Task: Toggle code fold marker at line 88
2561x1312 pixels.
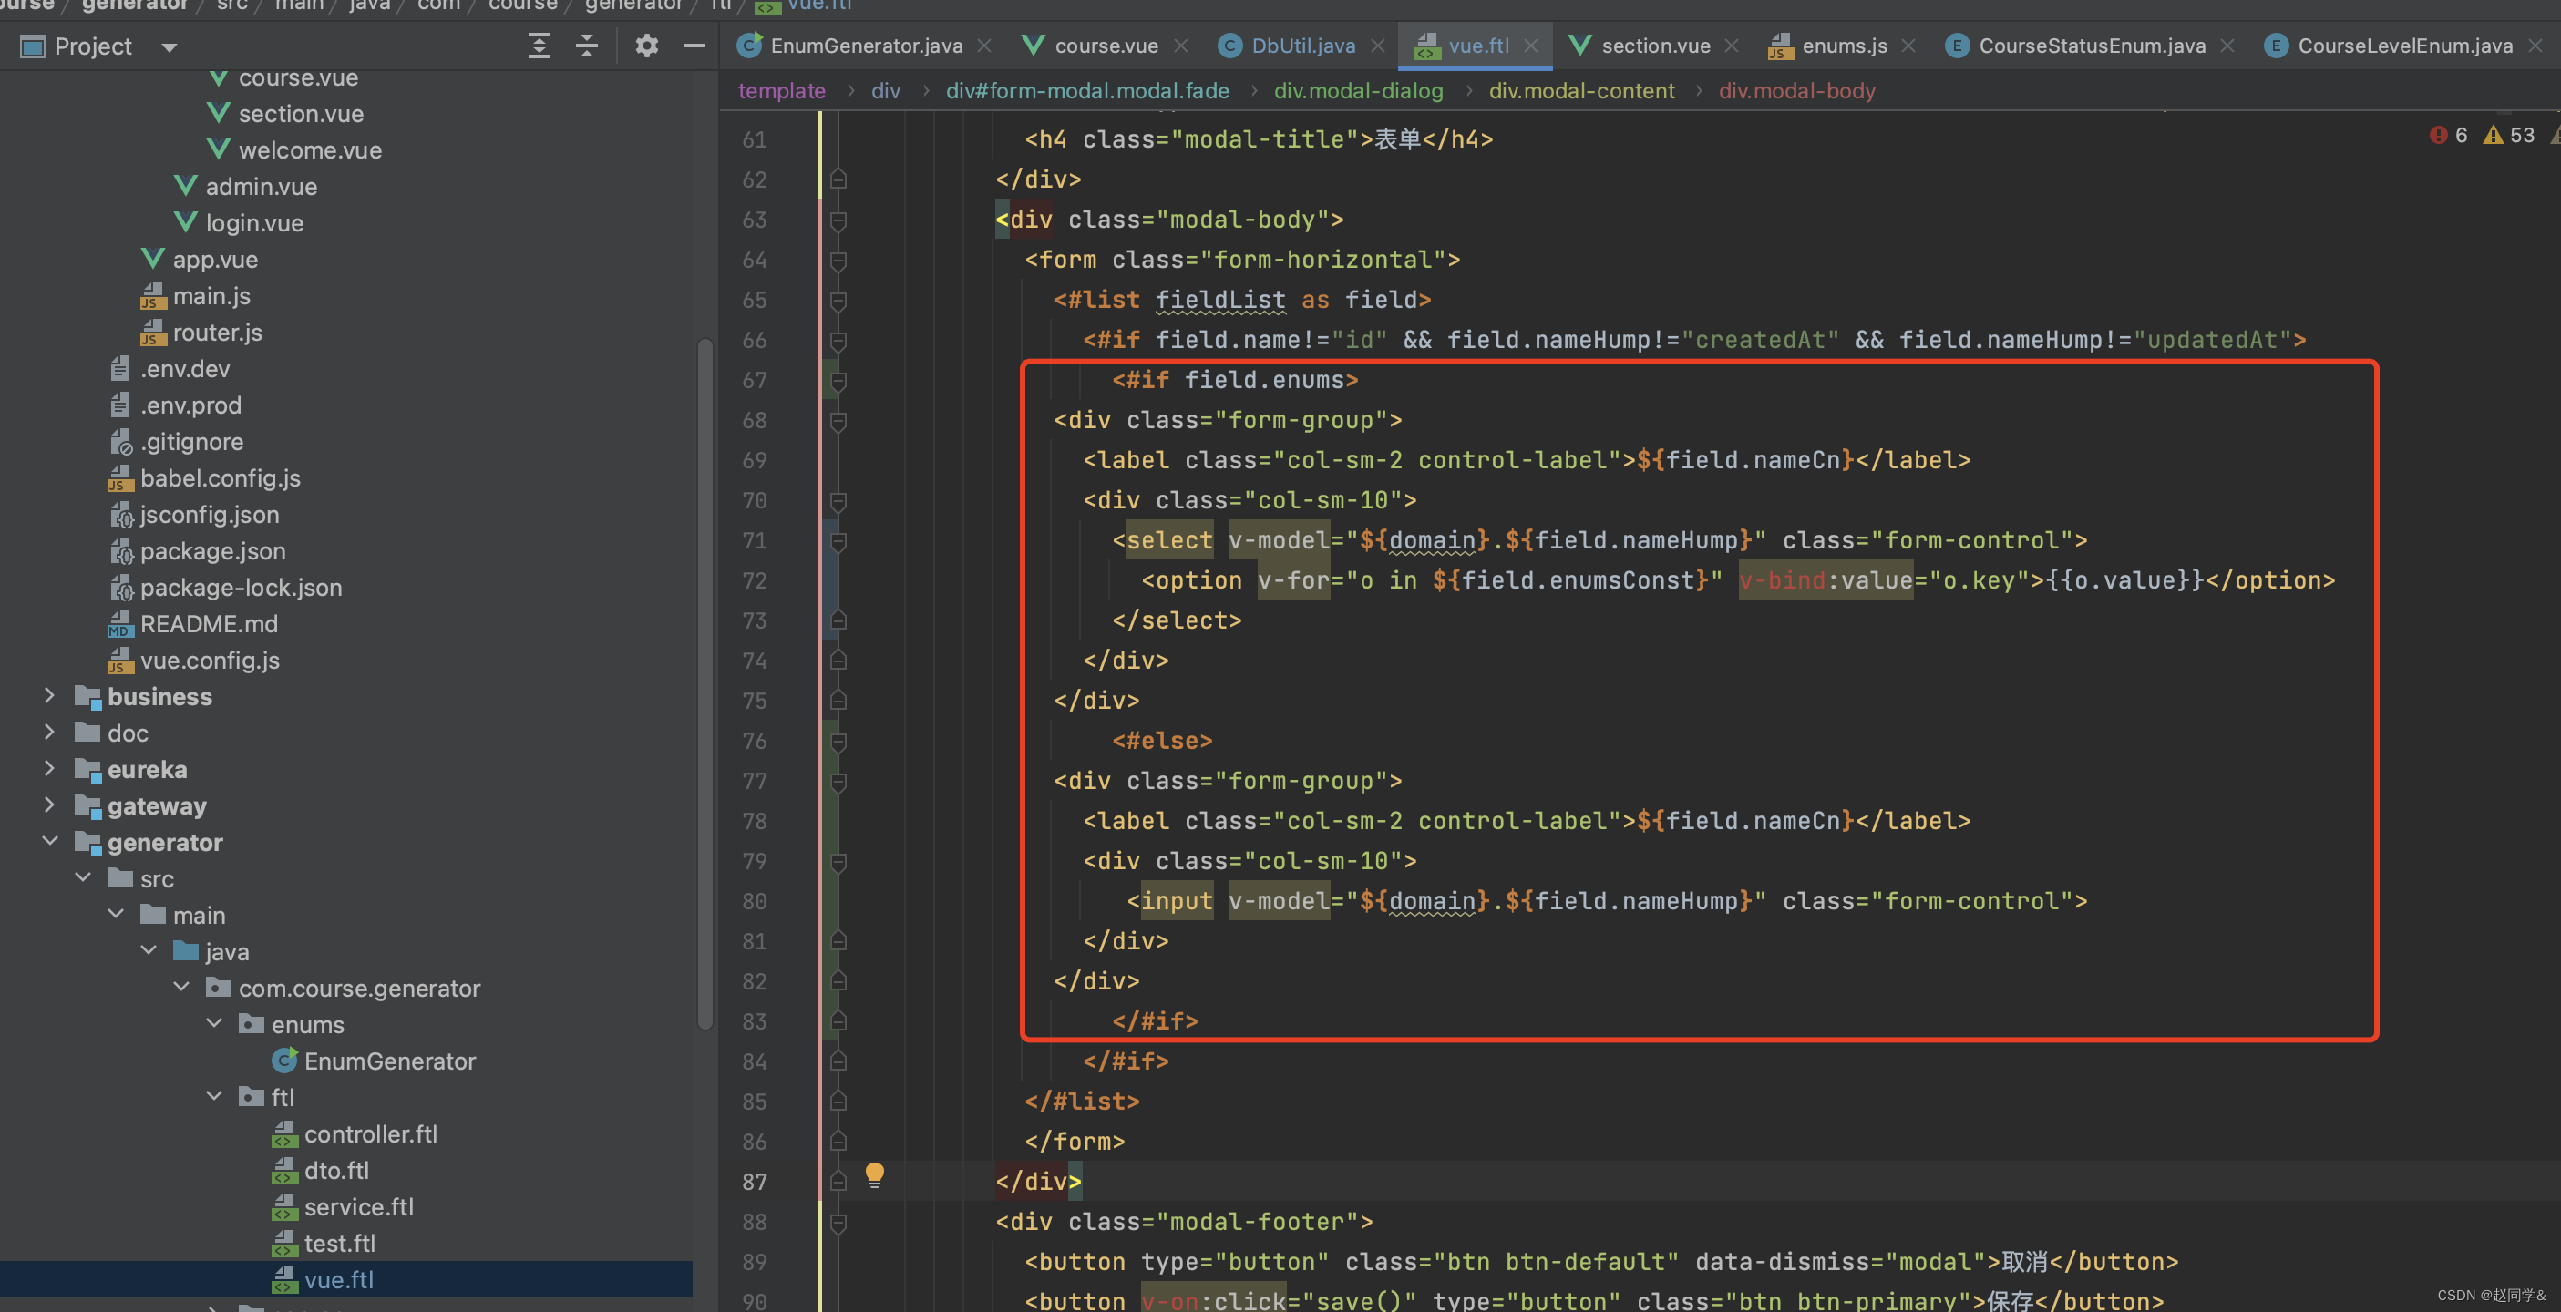Action: click(838, 1223)
